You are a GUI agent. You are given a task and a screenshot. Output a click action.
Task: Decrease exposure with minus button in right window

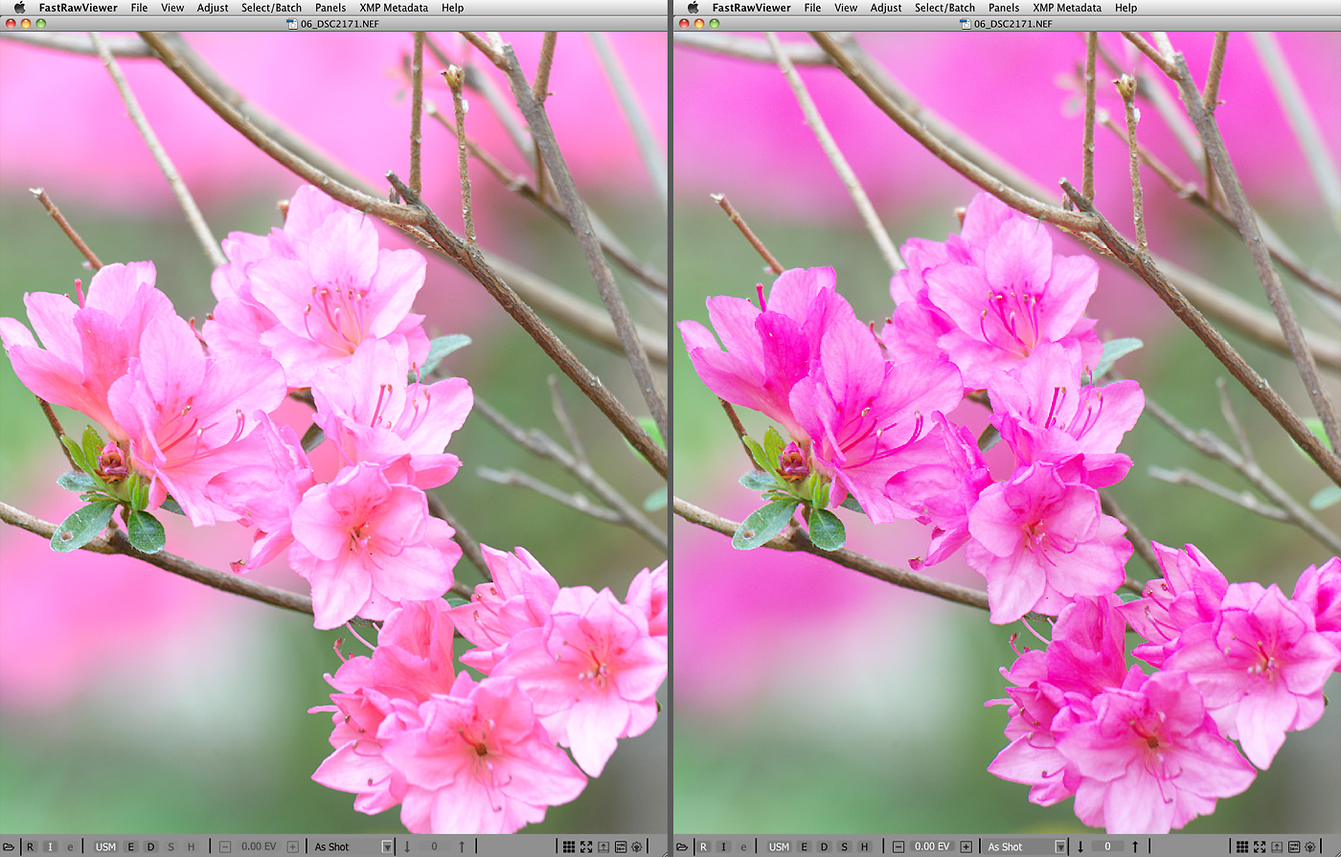click(898, 846)
